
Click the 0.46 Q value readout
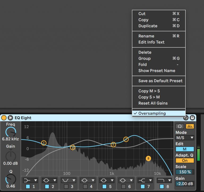point(11,186)
